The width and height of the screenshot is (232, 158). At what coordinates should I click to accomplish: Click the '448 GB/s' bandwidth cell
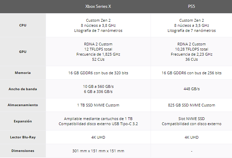tap(191, 89)
